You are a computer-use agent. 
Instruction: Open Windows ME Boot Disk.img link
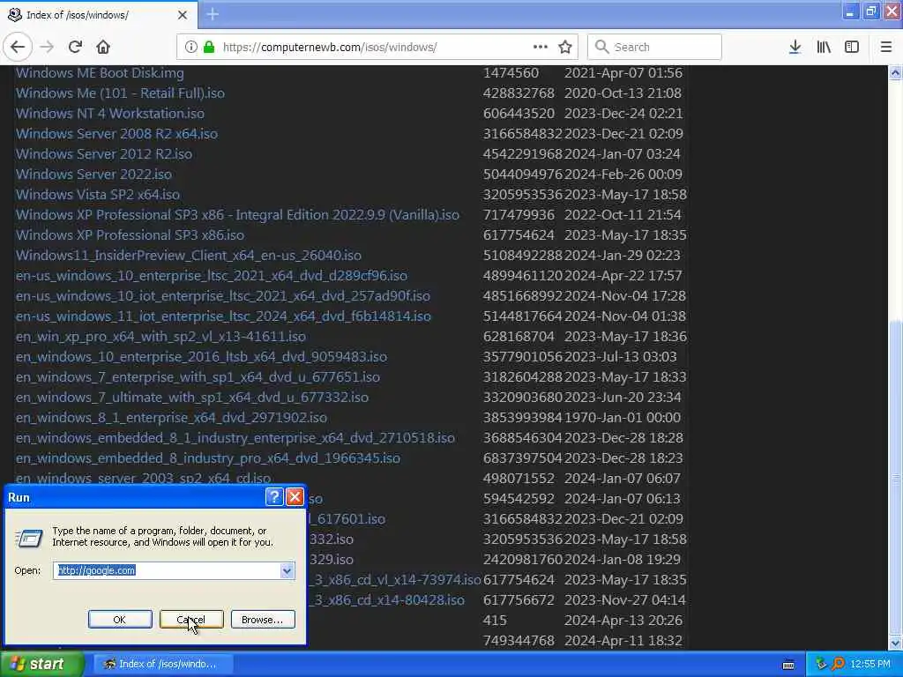(100, 73)
